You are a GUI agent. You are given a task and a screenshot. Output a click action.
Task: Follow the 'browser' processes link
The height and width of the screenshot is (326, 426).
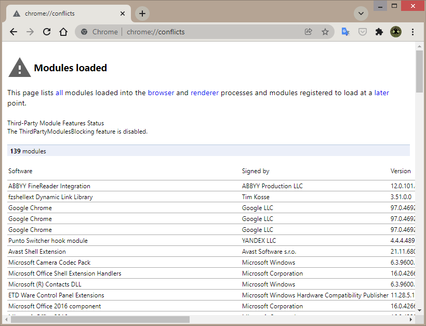click(161, 93)
